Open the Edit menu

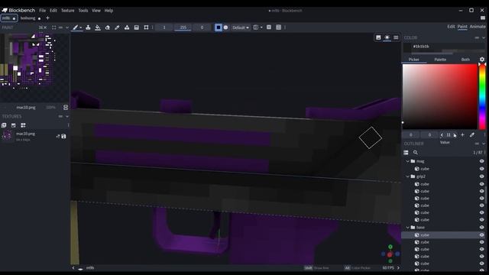point(53,10)
